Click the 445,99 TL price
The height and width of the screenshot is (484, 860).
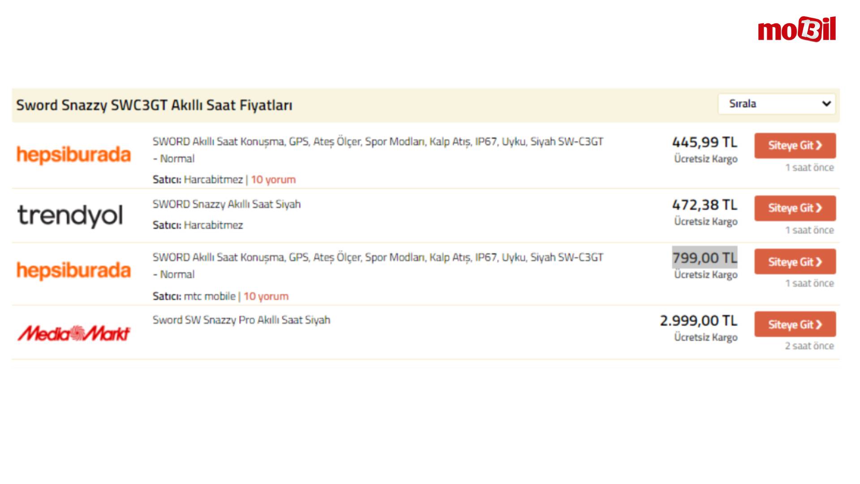[x=704, y=142]
